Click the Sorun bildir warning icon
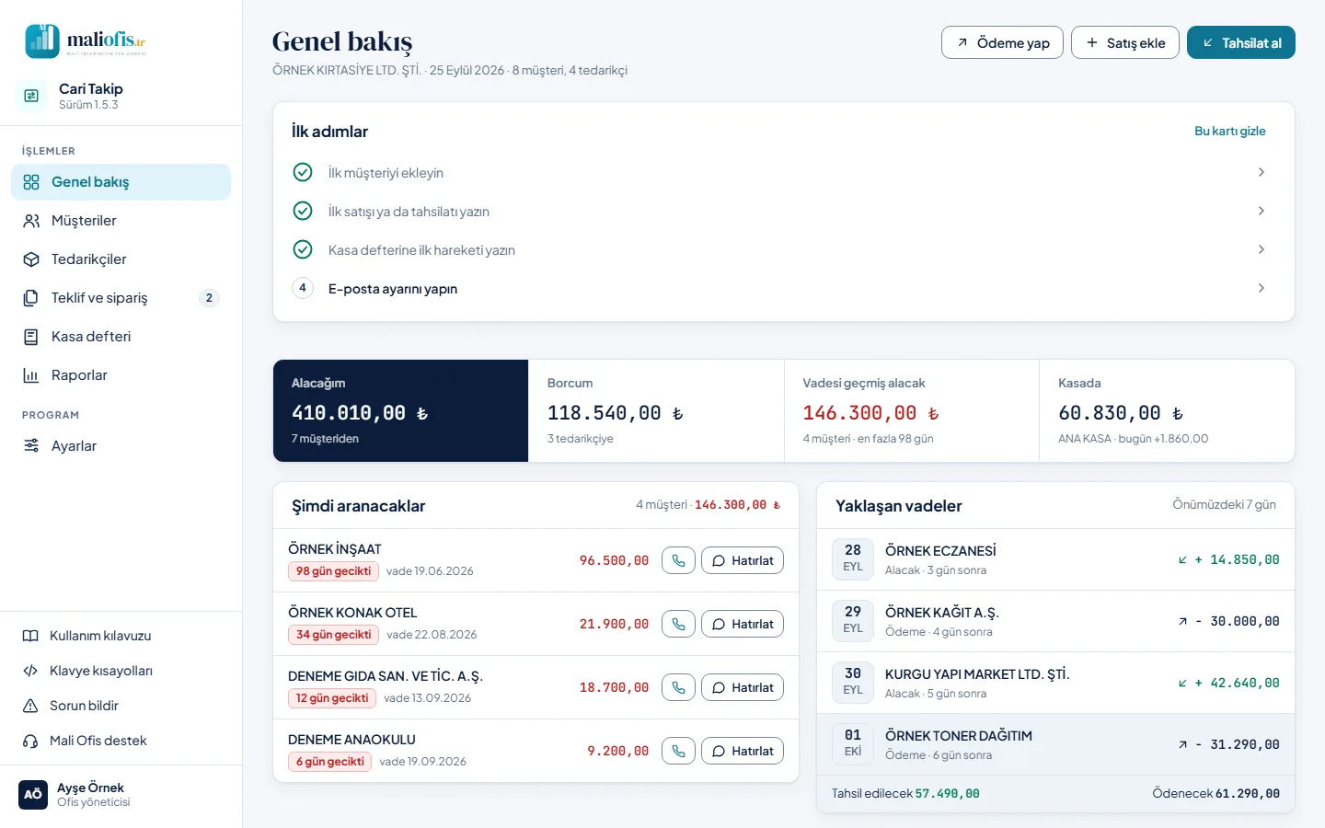This screenshot has height=828, width=1325. pyautogui.click(x=30, y=706)
